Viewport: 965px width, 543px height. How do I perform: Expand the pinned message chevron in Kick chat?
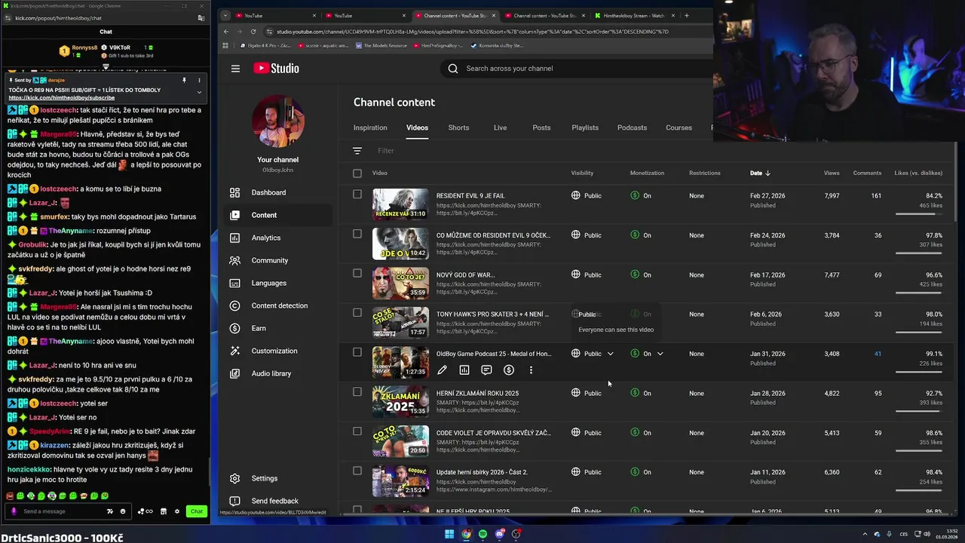tap(199, 92)
